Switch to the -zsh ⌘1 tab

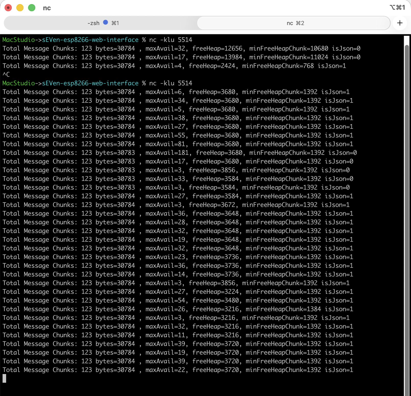click(x=101, y=23)
